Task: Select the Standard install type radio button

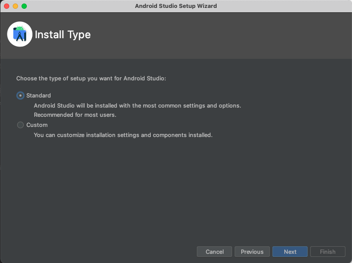Action: [20, 96]
